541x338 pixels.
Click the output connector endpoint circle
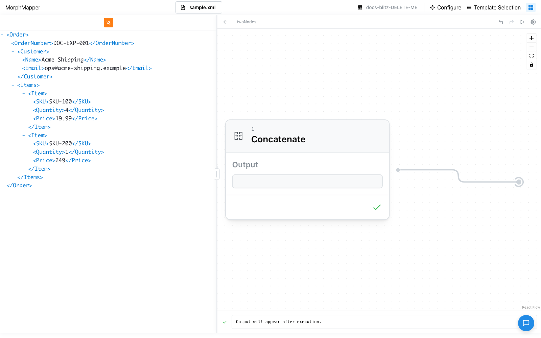(519, 182)
